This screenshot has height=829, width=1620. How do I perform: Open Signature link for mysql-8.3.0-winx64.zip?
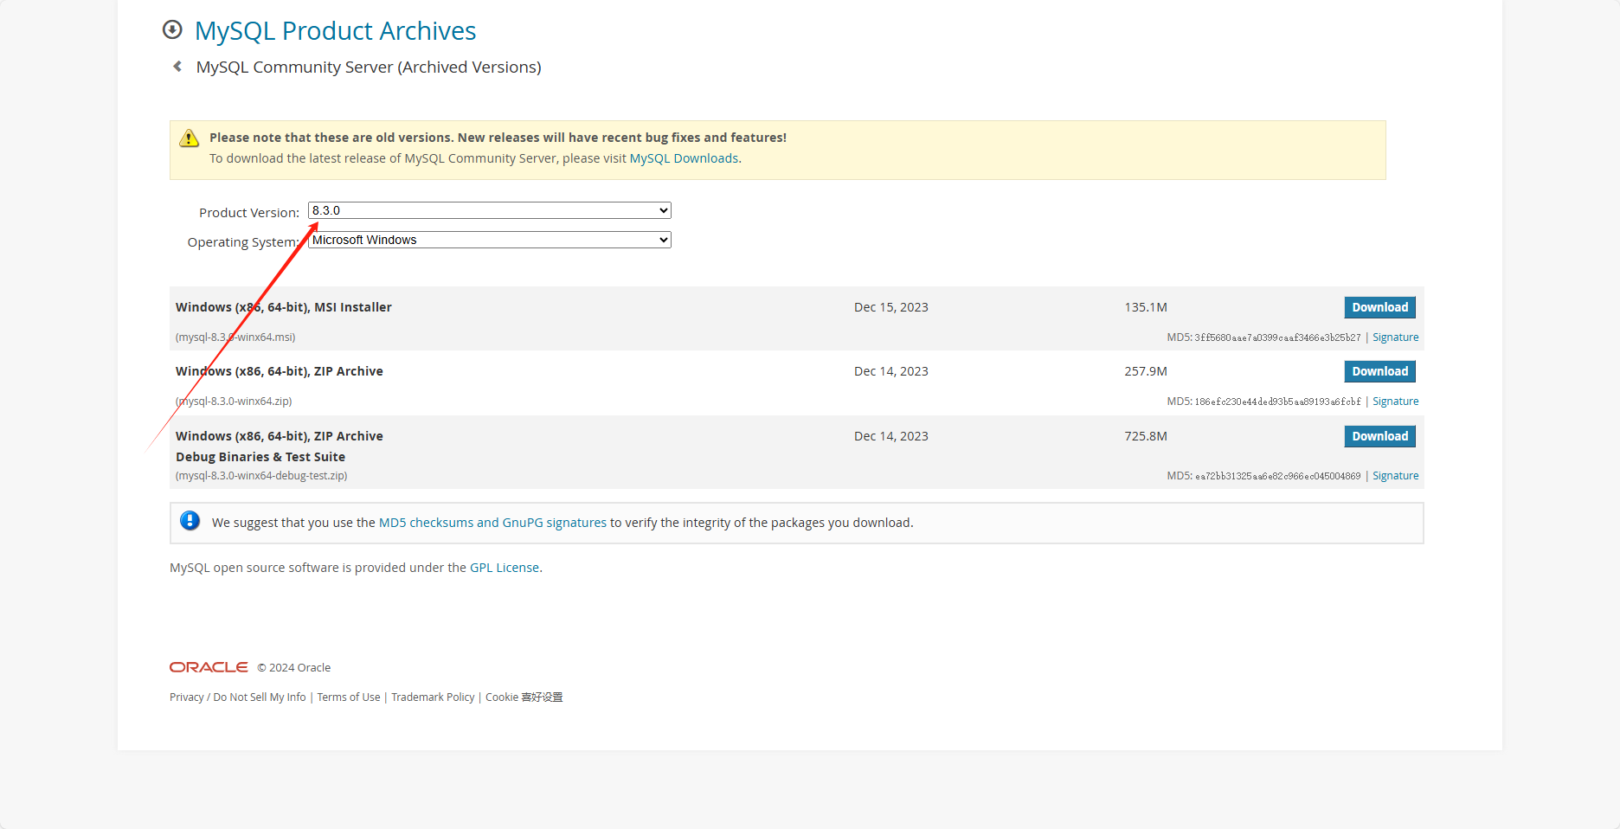1395,402
